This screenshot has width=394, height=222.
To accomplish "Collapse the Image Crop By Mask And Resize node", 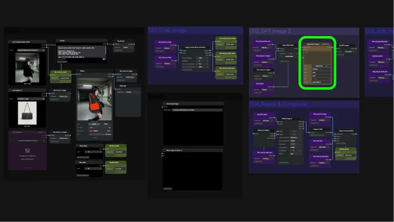I will click(x=183, y=47).
